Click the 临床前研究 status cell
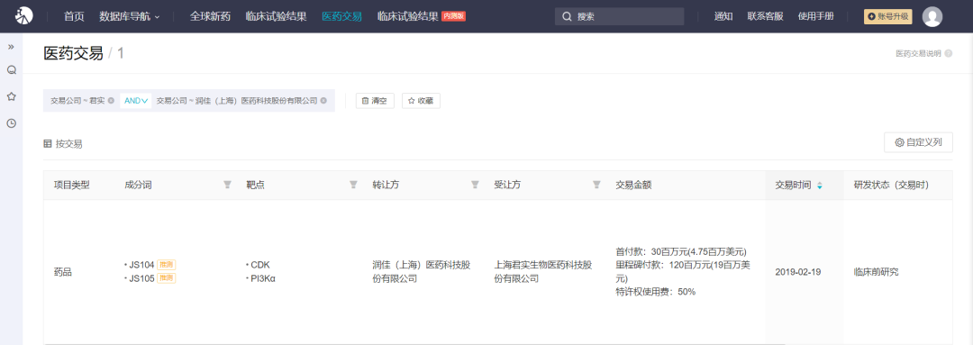The image size is (973, 345). click(x=876, y=272)
